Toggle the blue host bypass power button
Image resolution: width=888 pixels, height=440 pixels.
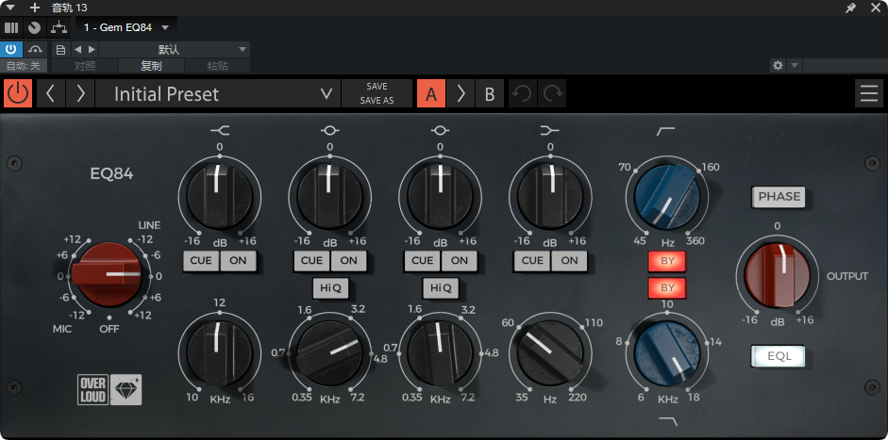(x=10, y=49)
